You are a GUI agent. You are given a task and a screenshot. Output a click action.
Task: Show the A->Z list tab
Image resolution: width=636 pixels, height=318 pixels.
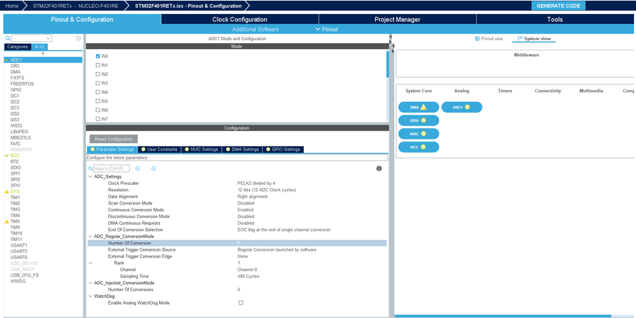[39, 47]
